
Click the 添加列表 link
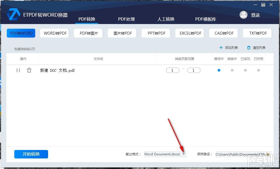click(x=231, y=48)
